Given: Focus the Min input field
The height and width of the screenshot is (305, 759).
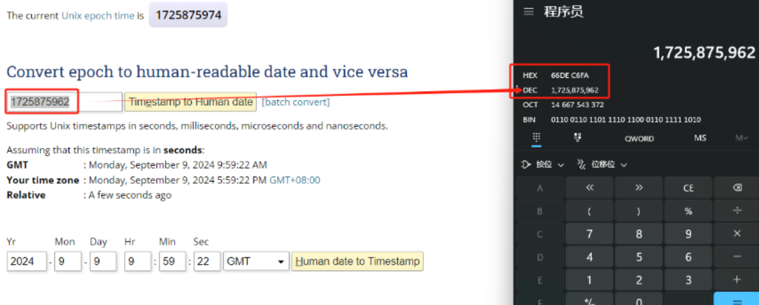Looking at the screenshot, I should (x=172, y=261).
